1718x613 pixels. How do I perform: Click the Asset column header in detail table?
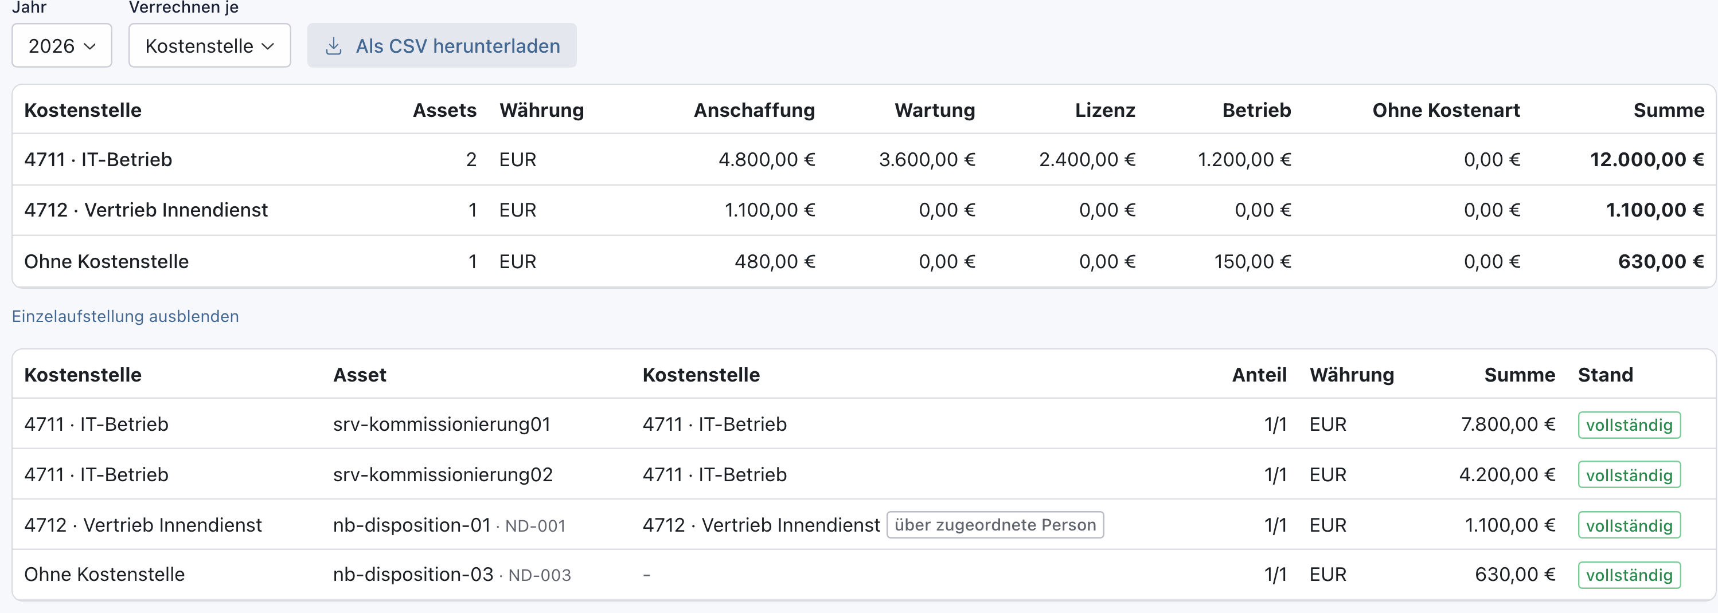(x=360, y=375)
